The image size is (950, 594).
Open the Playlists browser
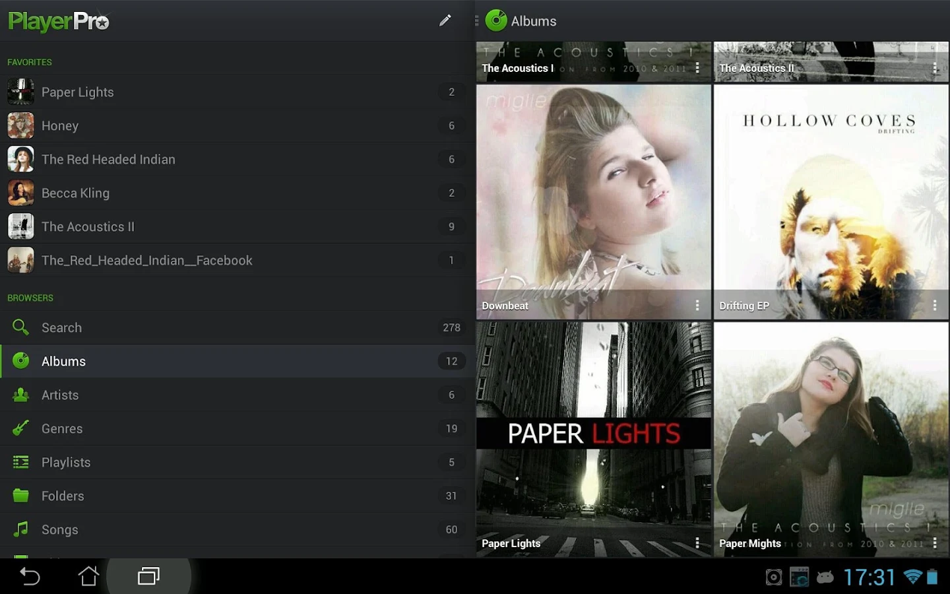66,462
